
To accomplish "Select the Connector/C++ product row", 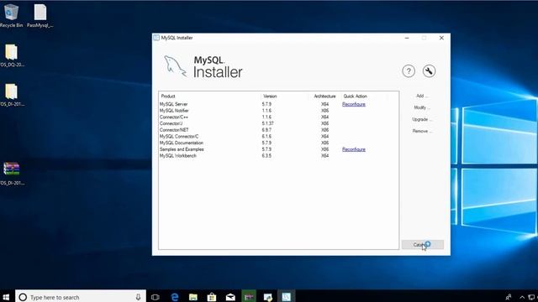I will tap(278, 117).
